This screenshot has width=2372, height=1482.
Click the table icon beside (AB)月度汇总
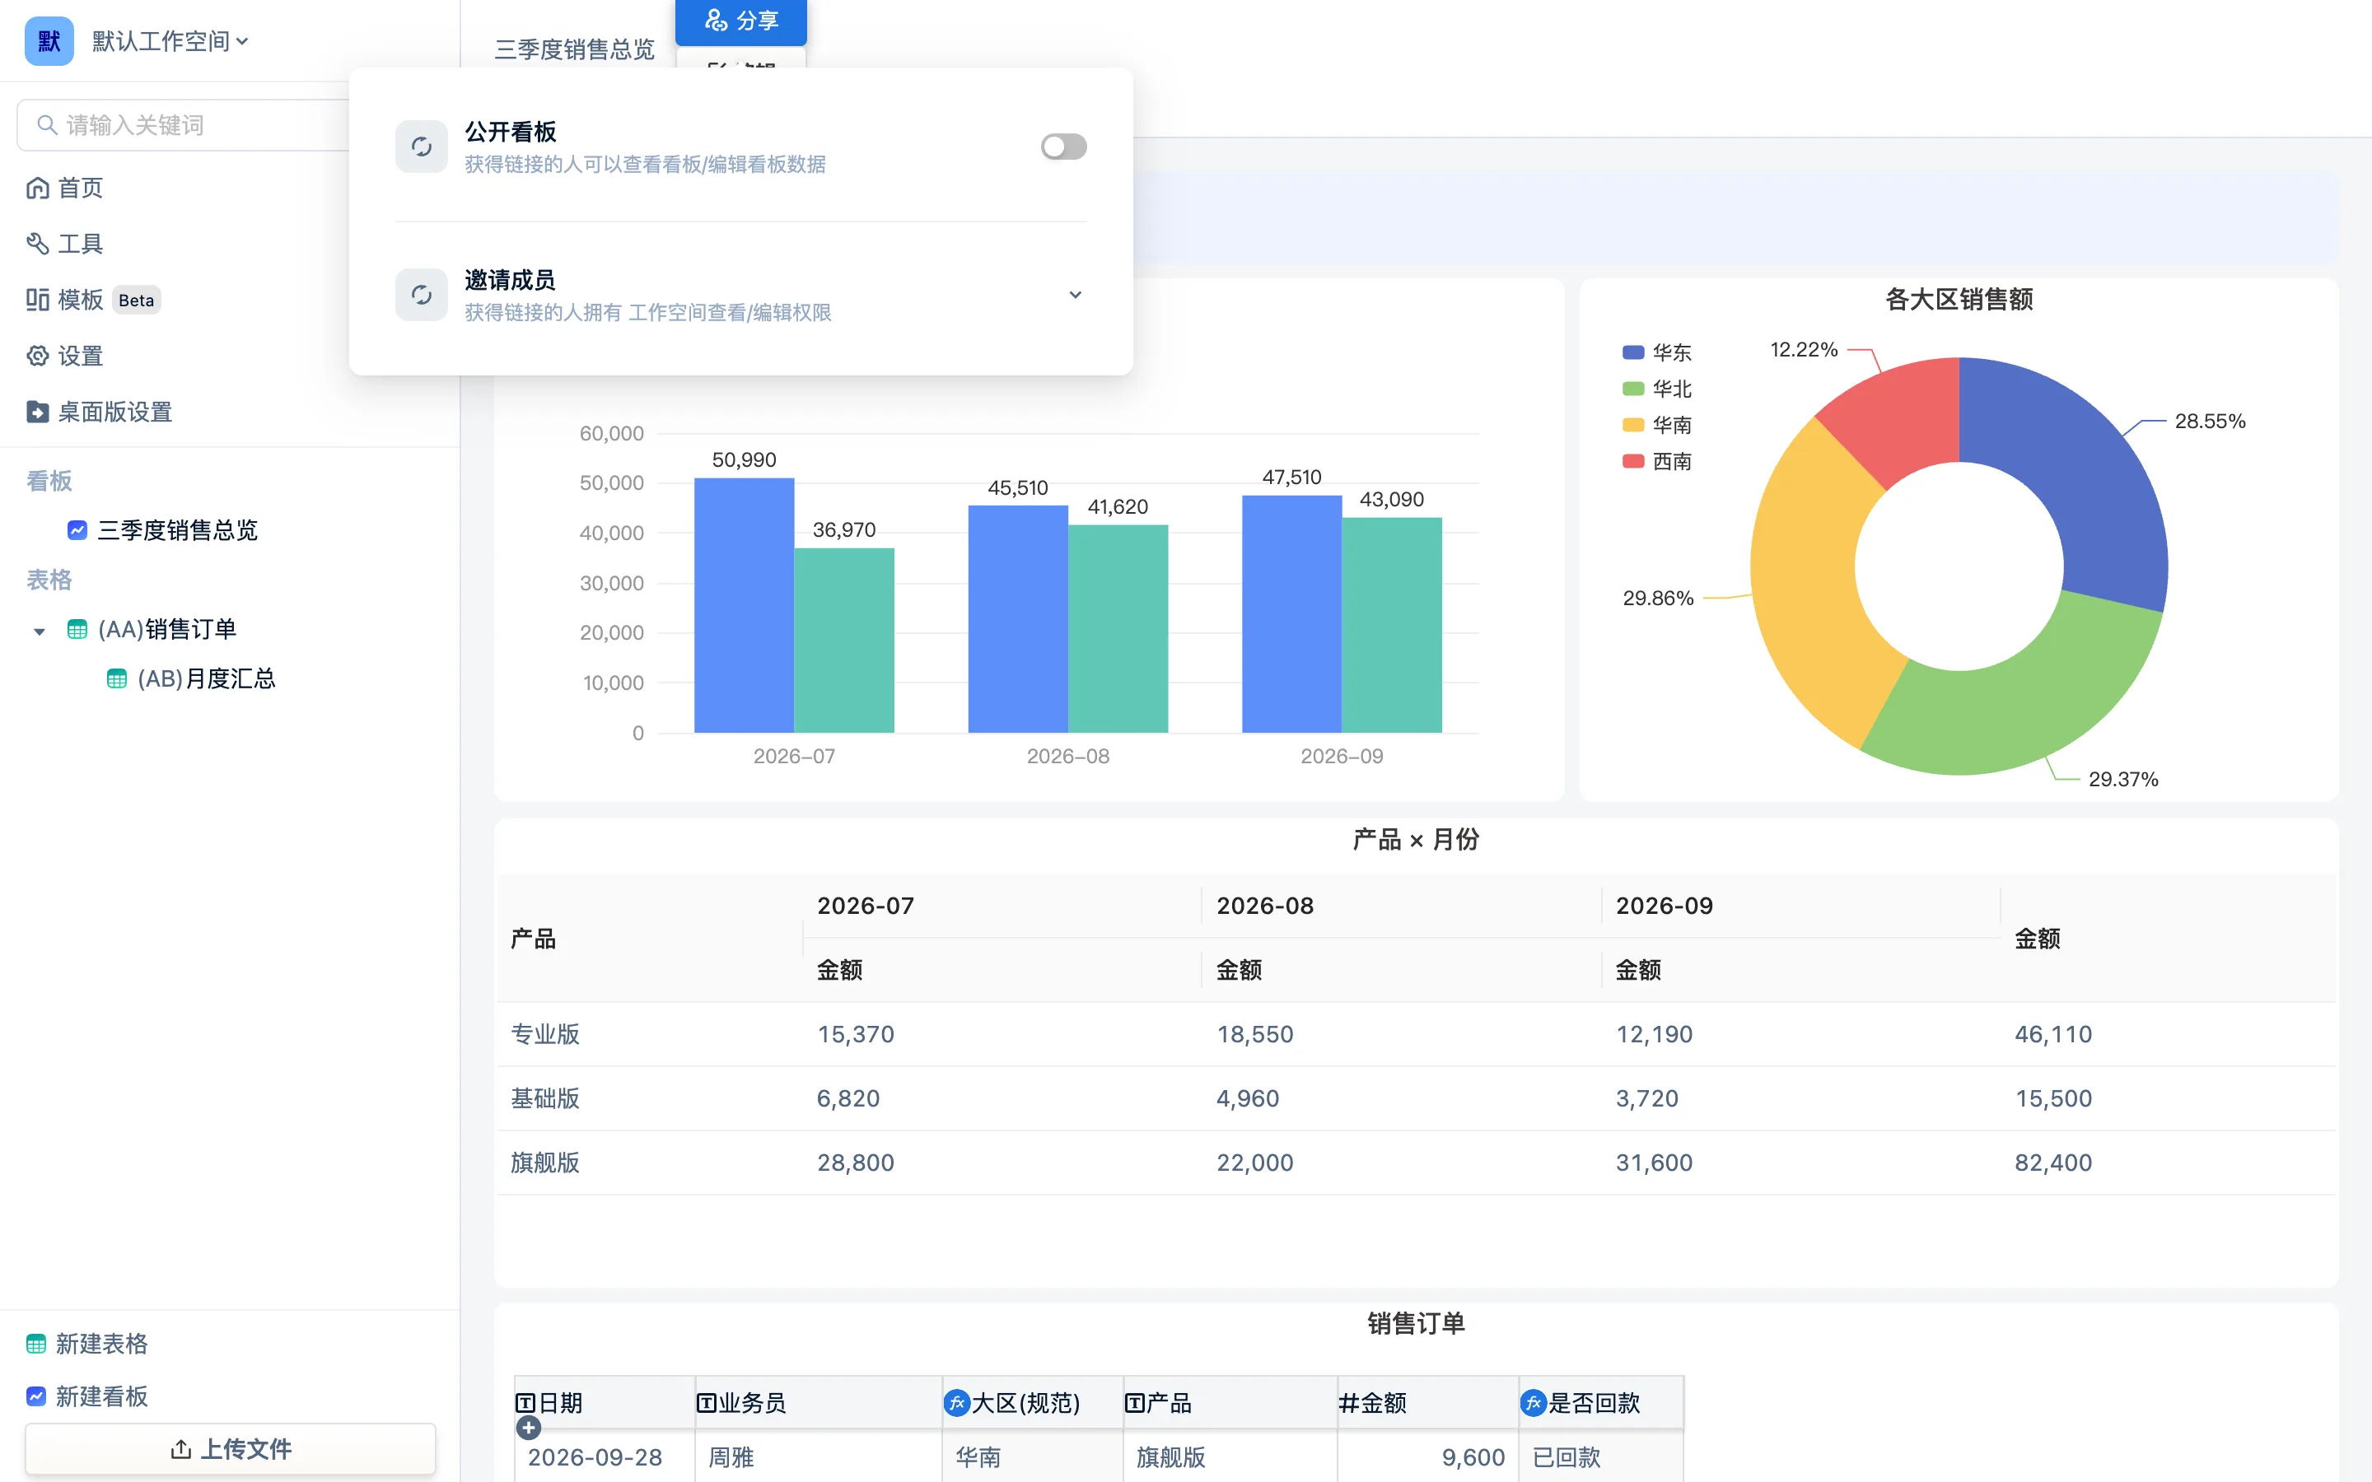point(117,678)
